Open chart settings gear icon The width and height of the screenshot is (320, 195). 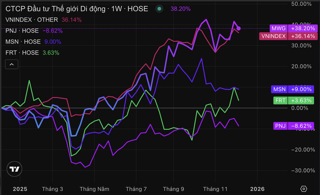pos(303,189)
